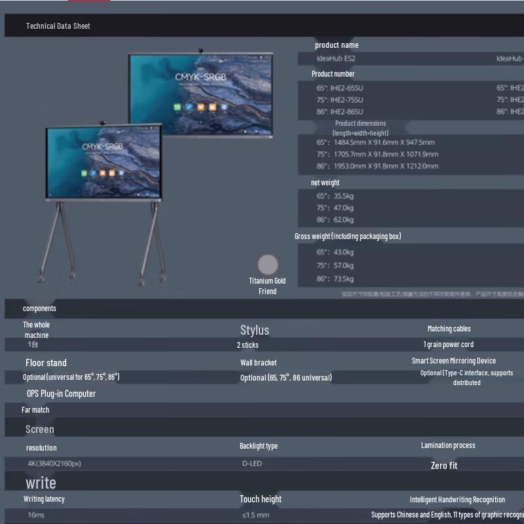Click the Technical Data Sheet header

coord(58,26)
